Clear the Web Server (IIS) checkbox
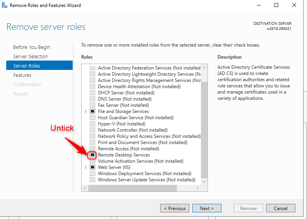The image size is (307, 219). pyautogui.click(x=92, y=167)
